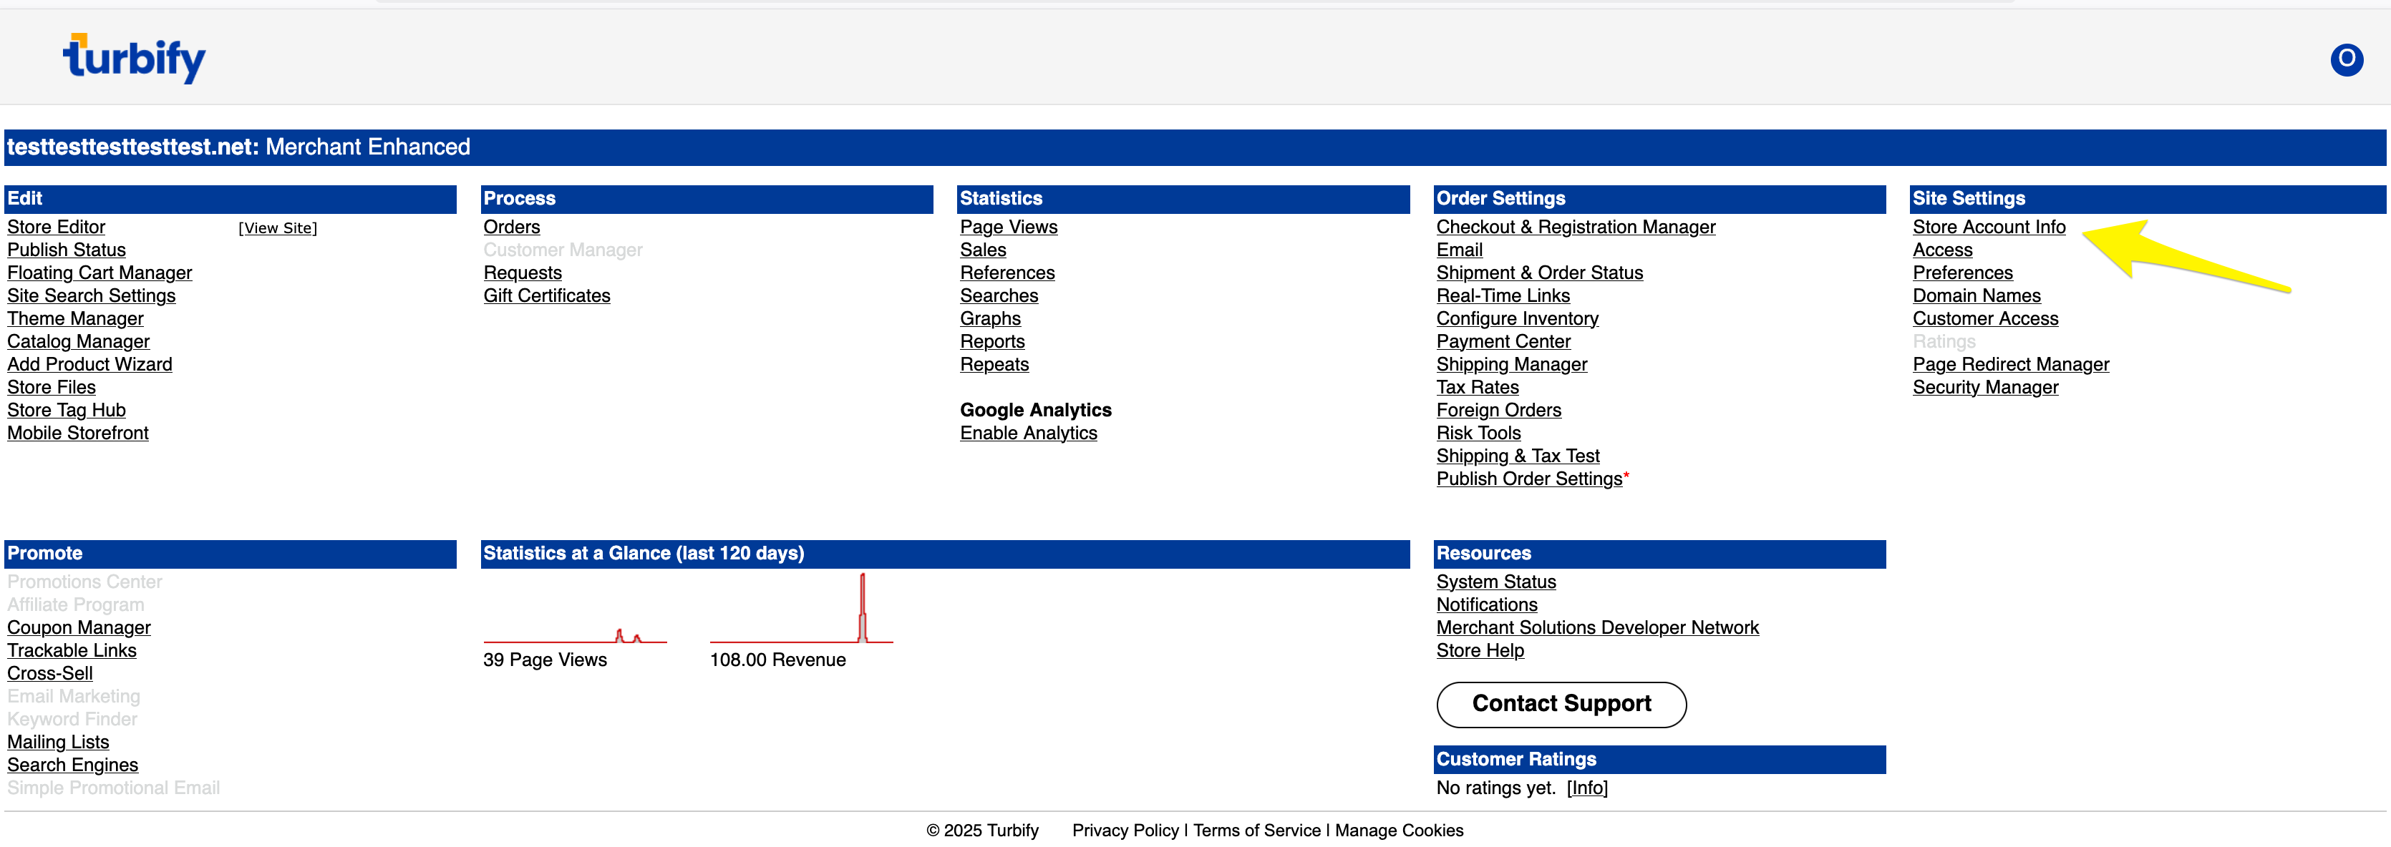View System Status resource
The height and width of the screenshot is (847, 2391).
(1495, 582)
